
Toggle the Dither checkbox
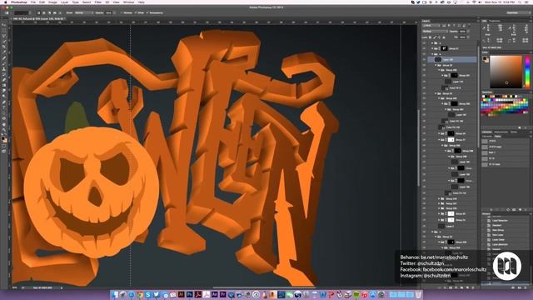(x=135, y=12)
